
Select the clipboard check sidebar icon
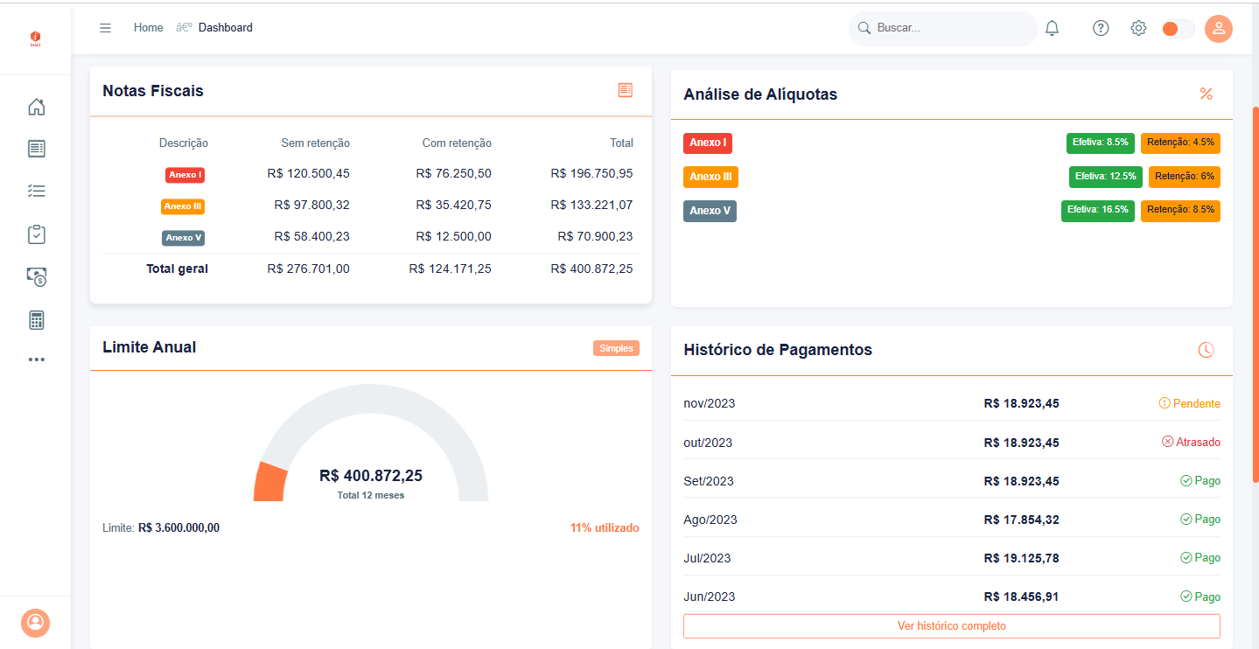(x=36, y=234)
